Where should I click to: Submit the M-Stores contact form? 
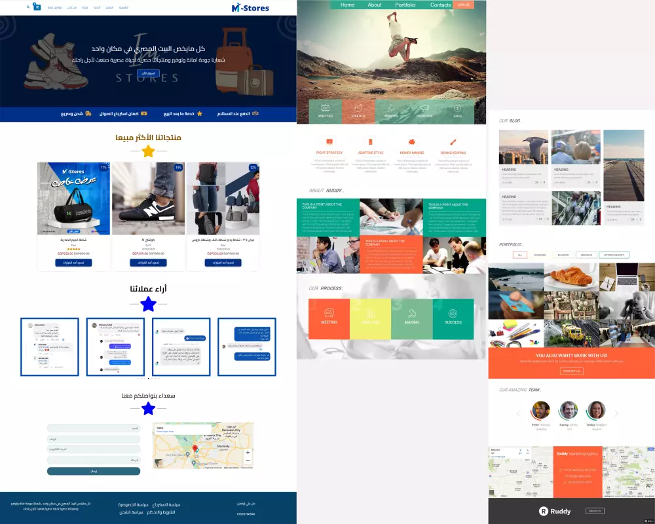pyautogui.click(x=94, y=472)
